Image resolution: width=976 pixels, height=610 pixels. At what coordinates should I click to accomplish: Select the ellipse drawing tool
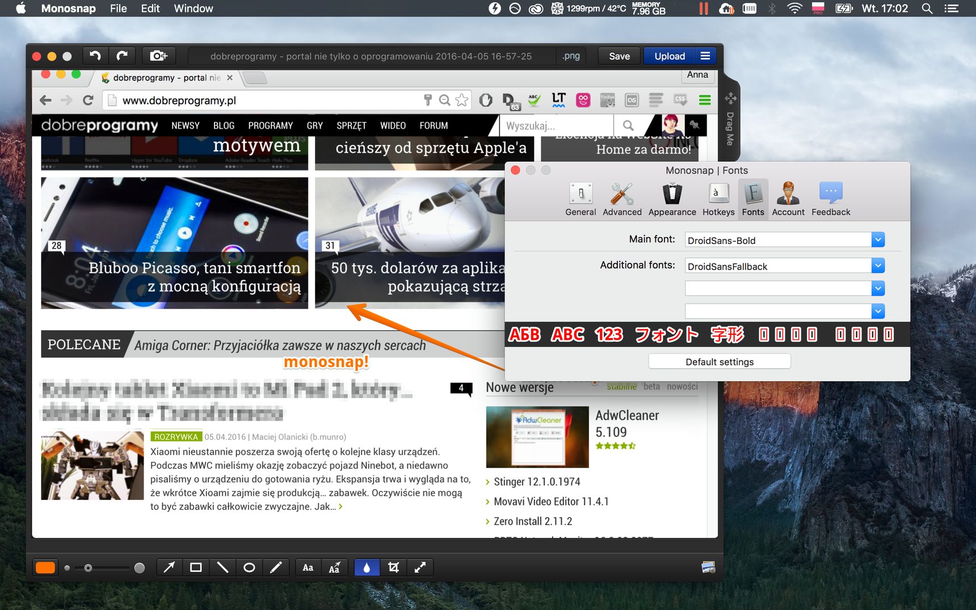click(x=249, y=567)
